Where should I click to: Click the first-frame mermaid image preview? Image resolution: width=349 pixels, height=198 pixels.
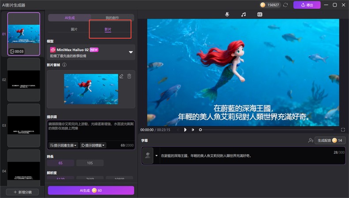(x=91, y=89)
